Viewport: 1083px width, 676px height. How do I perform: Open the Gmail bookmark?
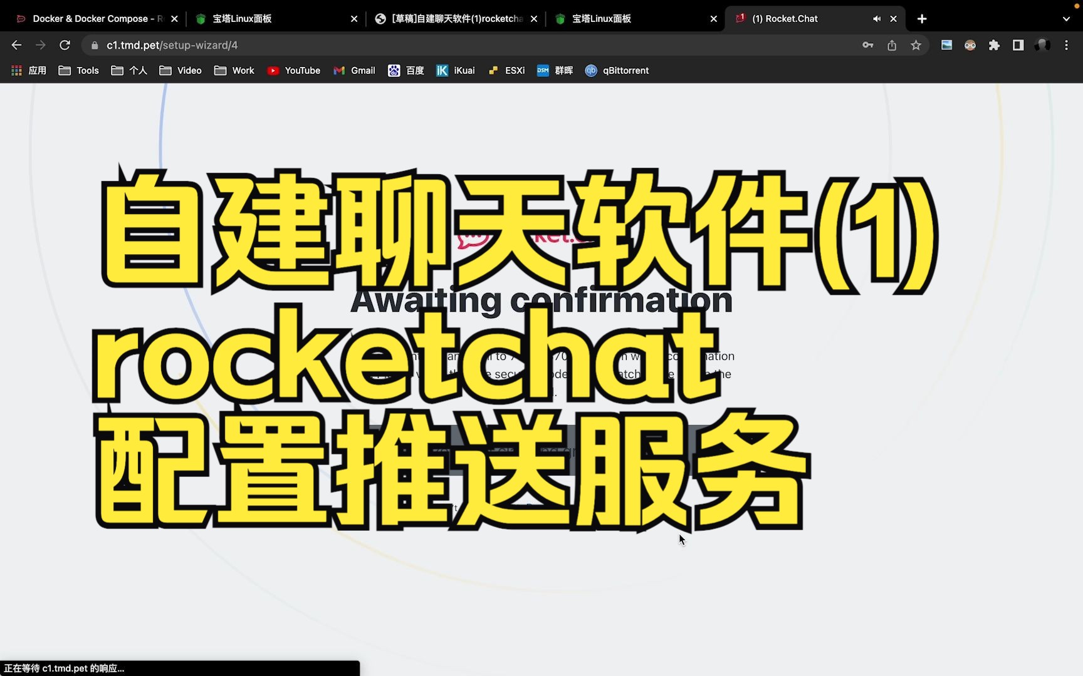click(x=355, y=71)
